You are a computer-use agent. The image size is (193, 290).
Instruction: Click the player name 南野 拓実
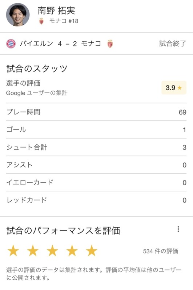pos(56,11)
